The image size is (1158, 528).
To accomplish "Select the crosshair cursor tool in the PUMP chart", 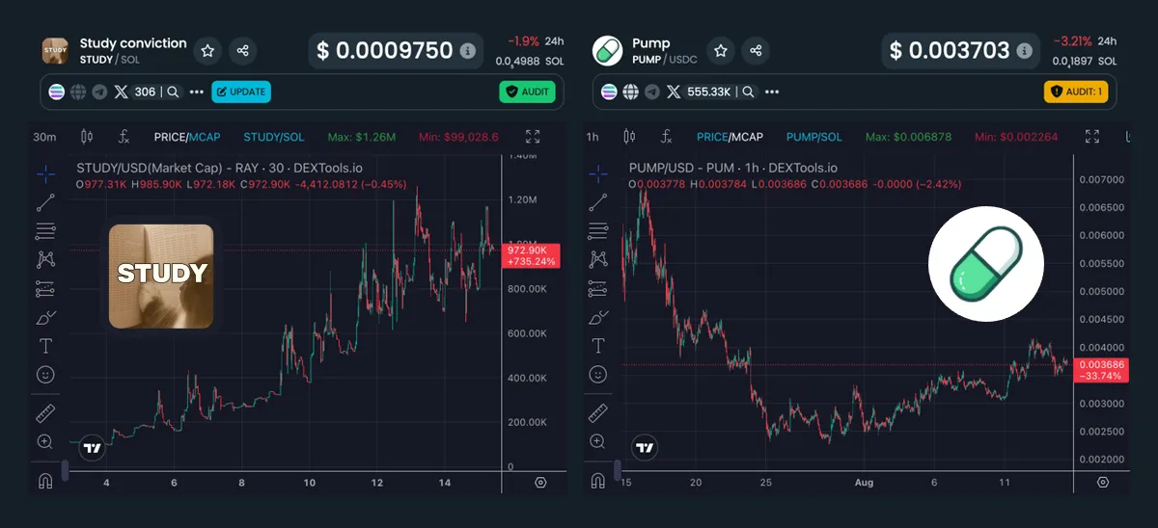I will click(x=598, y=173).
